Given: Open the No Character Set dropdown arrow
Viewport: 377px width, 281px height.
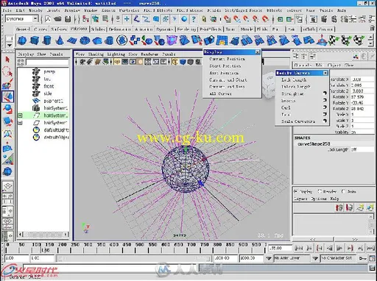Looking at the screenshot, I should [315, 258].
